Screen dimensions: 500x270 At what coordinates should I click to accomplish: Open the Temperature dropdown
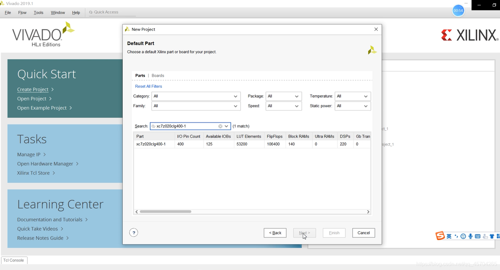tap(353, 96)
